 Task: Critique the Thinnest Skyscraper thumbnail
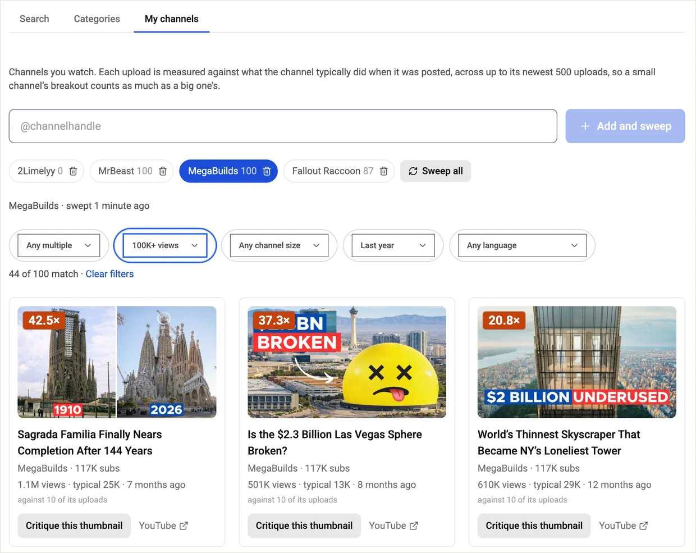coord(534,525)
